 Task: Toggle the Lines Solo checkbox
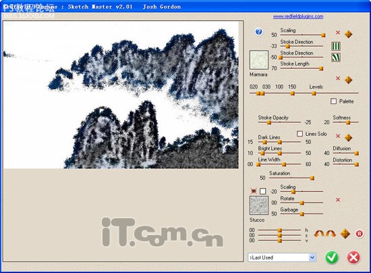tap(299, 134)
